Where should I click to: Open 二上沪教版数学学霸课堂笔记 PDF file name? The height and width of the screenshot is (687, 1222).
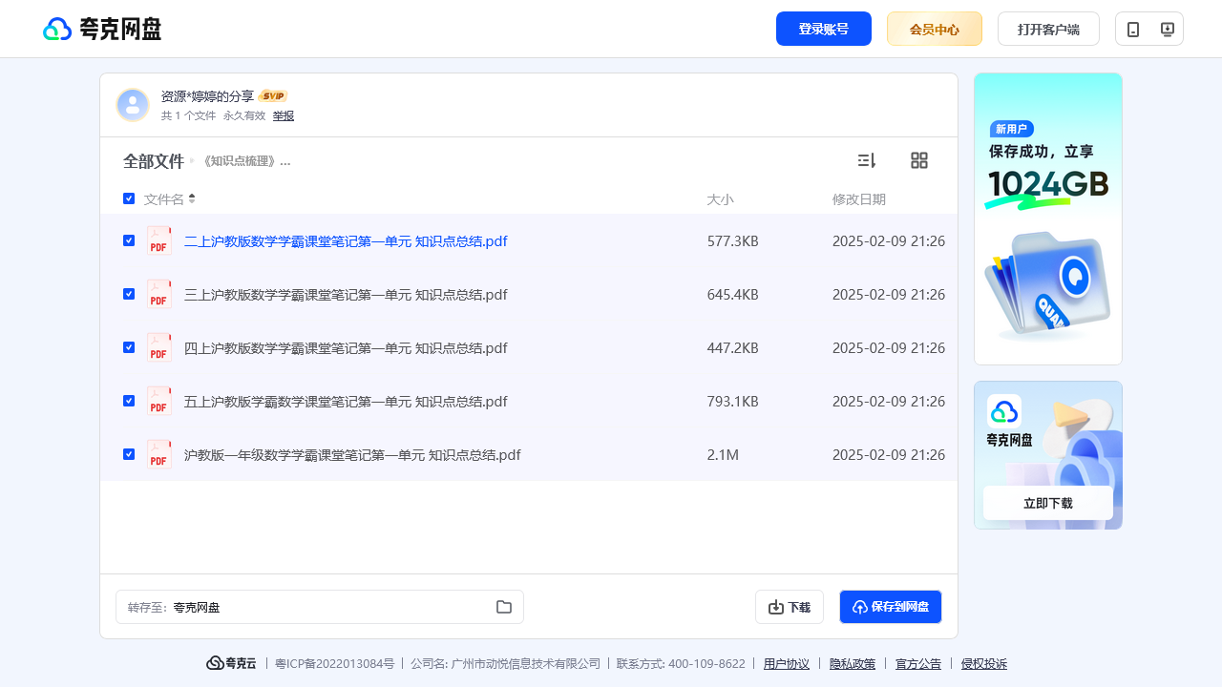point(346,241)
